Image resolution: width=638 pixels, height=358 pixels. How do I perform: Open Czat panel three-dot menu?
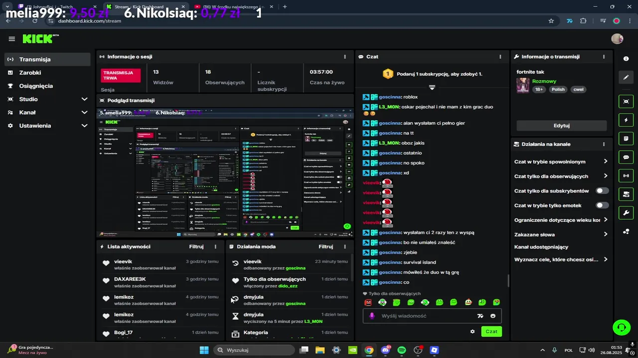pyautogui.click(x=500, y=57)
